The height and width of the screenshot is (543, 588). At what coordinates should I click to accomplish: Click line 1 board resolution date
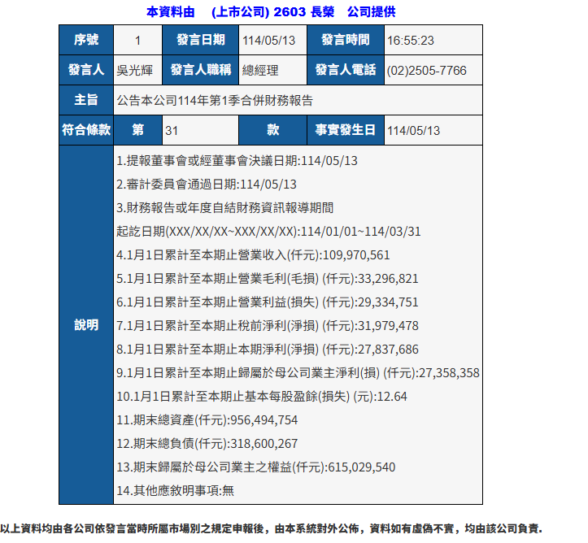point(237,161)
